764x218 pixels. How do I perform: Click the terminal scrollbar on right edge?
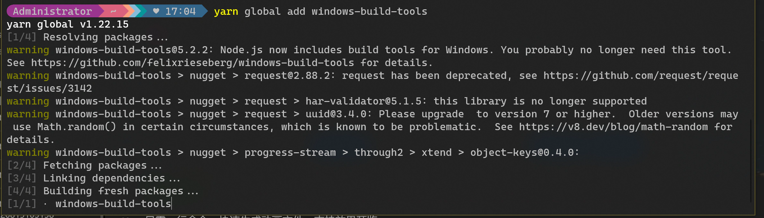tap(751, 160)
